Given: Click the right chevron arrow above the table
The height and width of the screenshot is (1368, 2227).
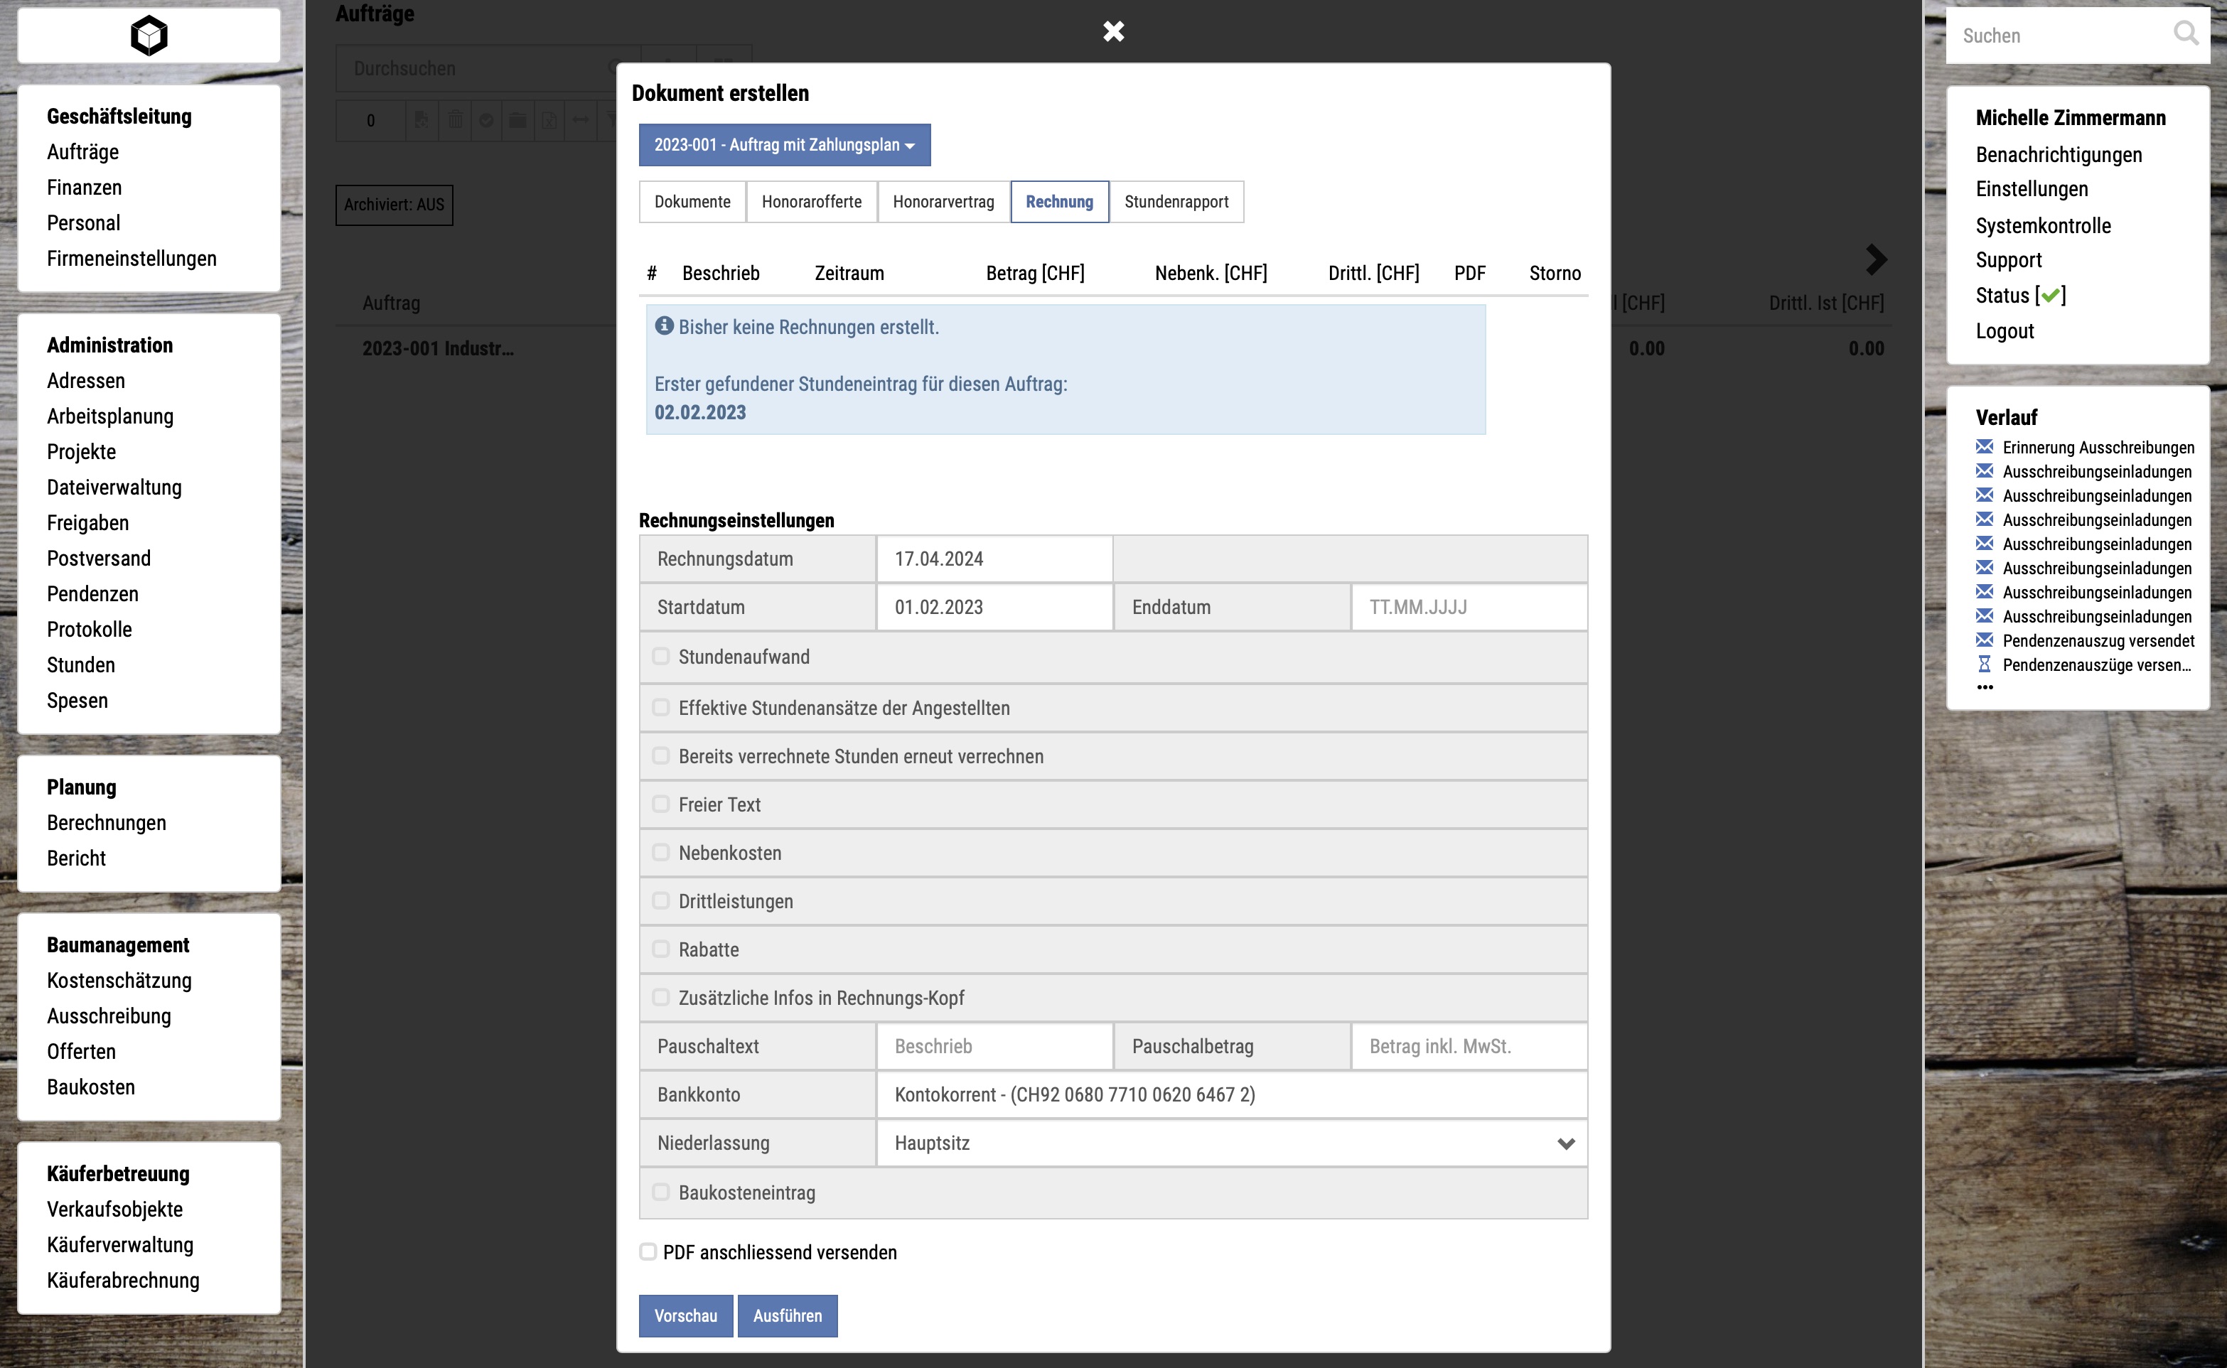Looking at the screenshot, I should coord(1876,259).
